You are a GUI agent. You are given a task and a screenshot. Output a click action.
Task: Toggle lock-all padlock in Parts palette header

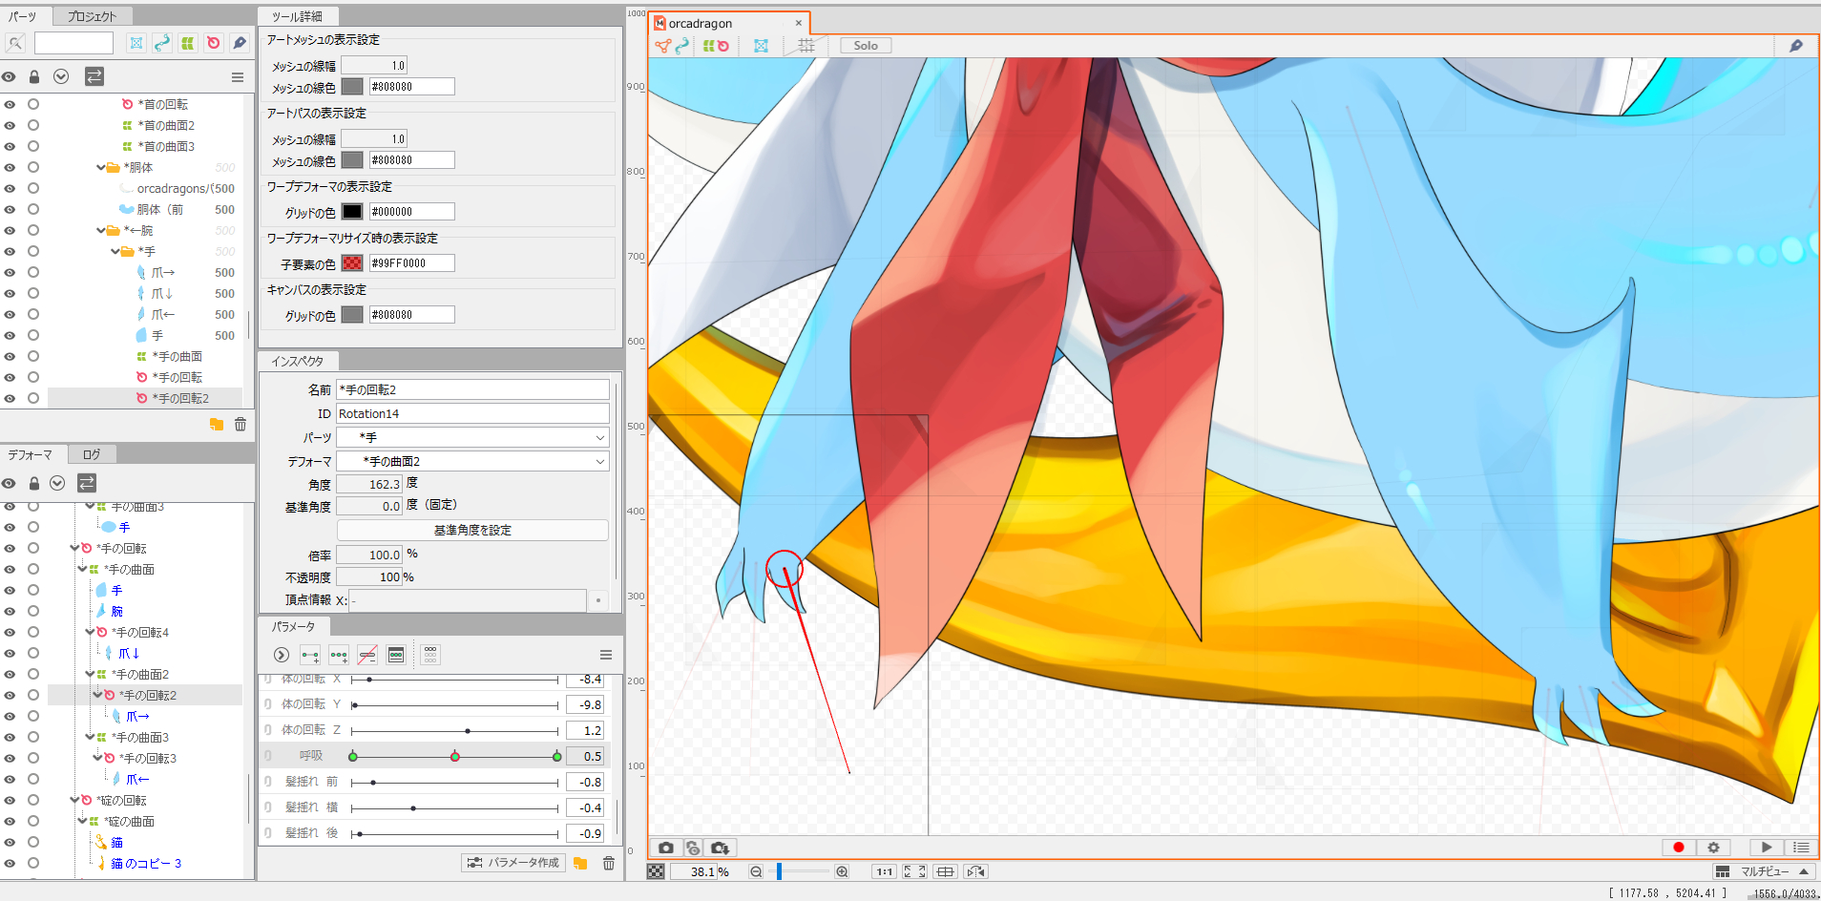pos(34,76)
